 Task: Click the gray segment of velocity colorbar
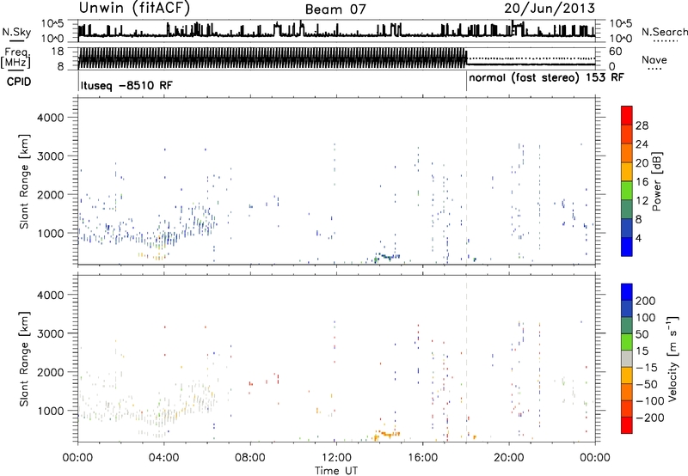[627, 358]
